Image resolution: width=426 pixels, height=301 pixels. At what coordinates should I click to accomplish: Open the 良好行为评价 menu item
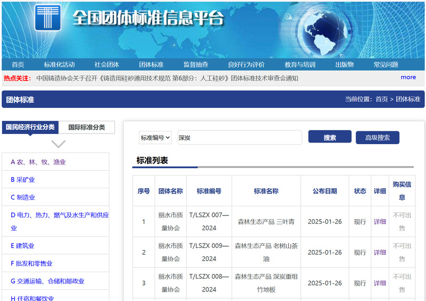pos(246,64)
